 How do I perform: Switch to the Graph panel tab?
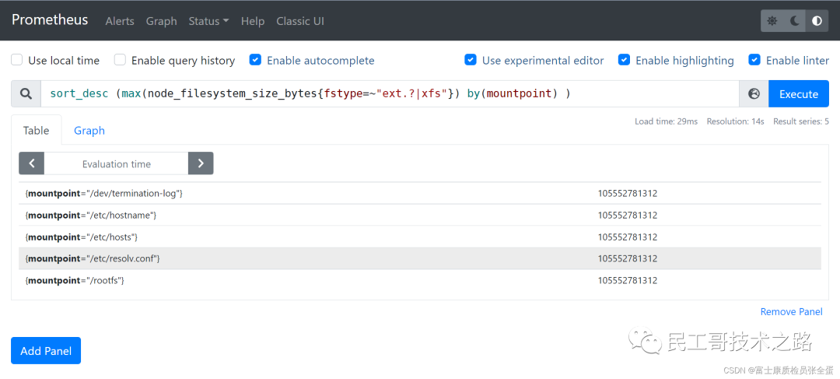pyautogui.click(x=89, y=130)
